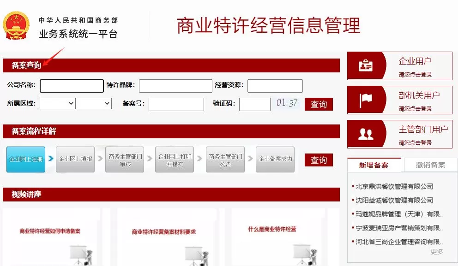458x266 pixels.
Task: Click inside the 公司名称 input field
Action: coord(72,86)
